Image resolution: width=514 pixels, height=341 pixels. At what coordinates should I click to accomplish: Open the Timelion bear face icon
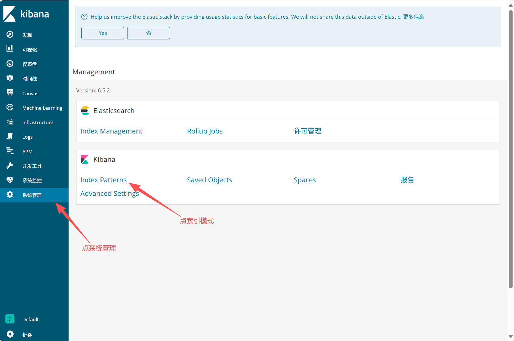(10, 78)
